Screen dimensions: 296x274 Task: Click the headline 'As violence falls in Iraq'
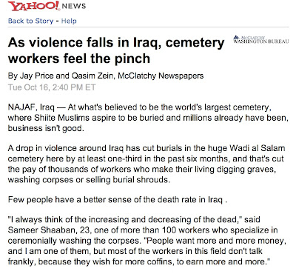85,43
